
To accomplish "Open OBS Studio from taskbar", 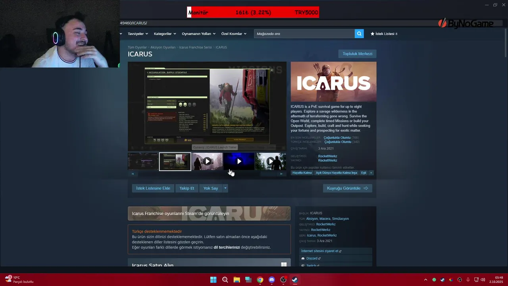I will [283, 280].
